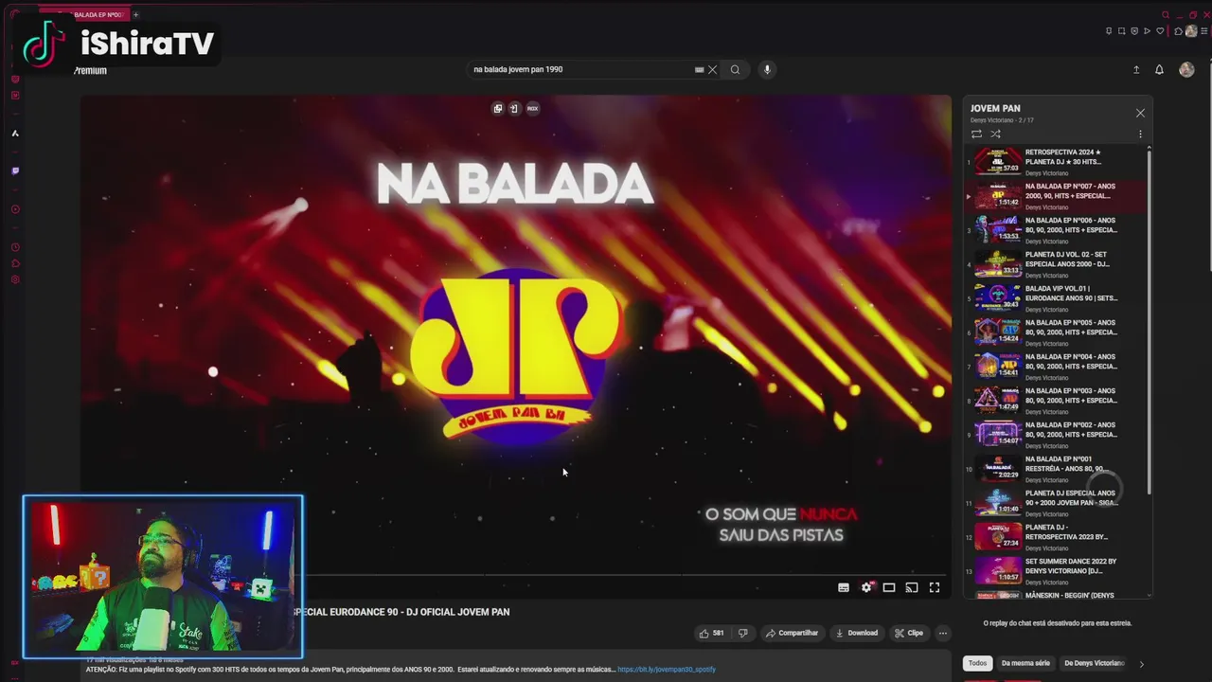Open more actions three-dot menu below video
Viewport: 1212px width, 682px height.
click(942, 633)
